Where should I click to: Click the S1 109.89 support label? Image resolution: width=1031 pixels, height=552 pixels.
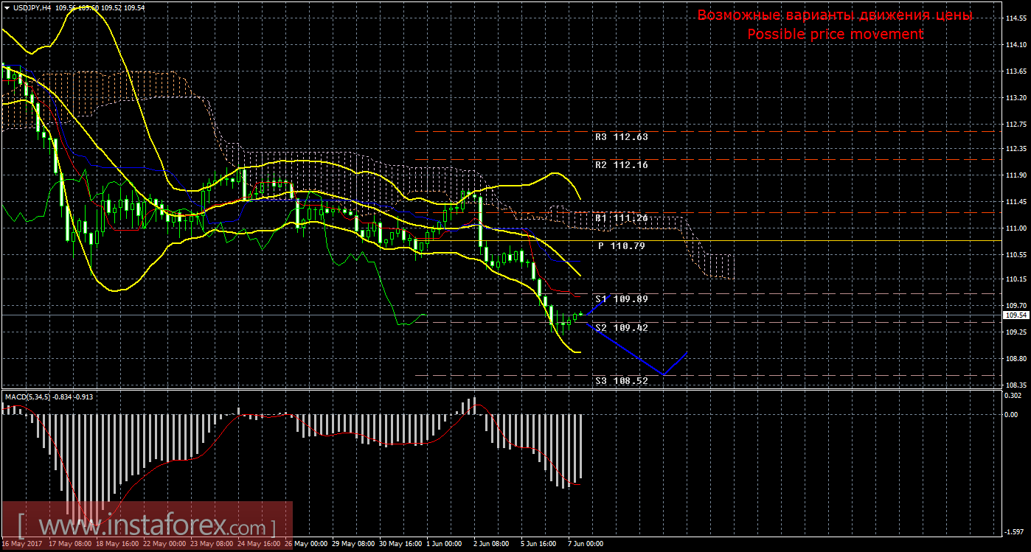(x=621, y=299)
